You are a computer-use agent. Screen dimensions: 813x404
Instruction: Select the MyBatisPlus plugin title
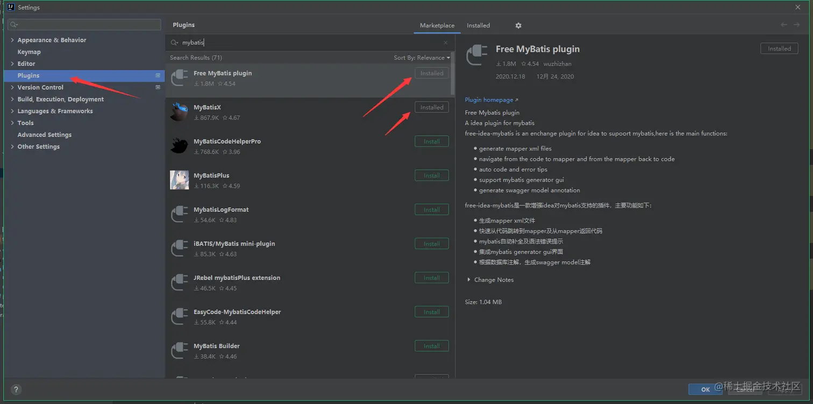point(211,176)
